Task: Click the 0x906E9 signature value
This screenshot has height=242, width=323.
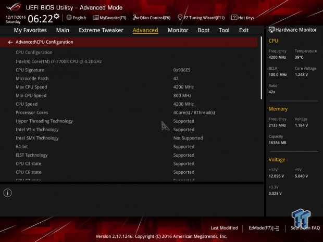Action: coord(182,70)
